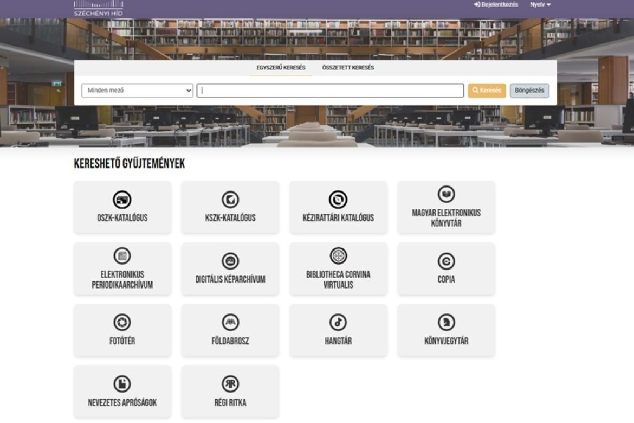Click the KÖNYVJEGYTÁR label text

(x=446, y=341)
